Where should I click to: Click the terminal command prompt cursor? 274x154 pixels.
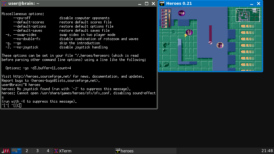(x=20, y=106)
